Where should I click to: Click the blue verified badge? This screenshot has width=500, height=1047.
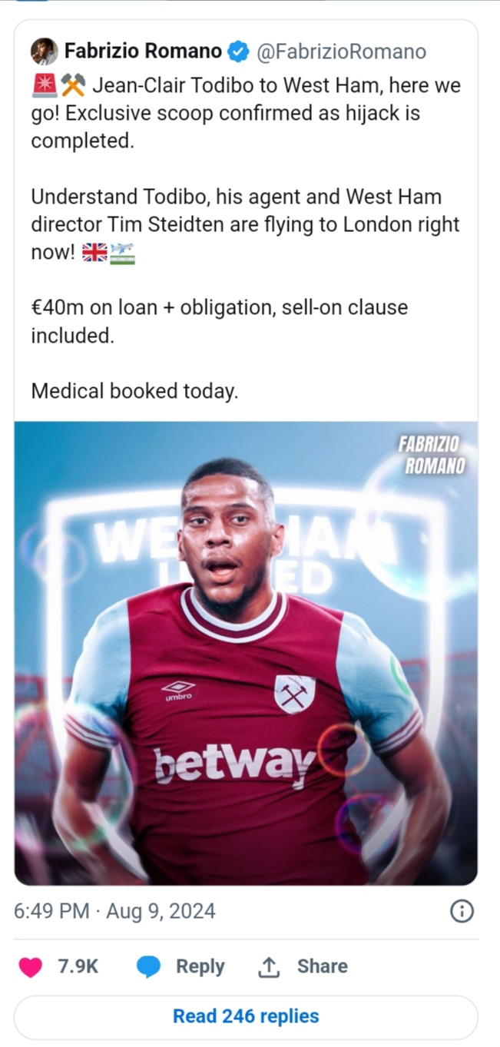click(239, 52)
